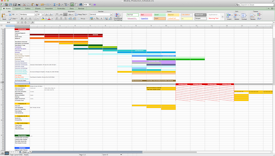This screenshot has height=156, width=275.
Task: Apply the Neutral cell style
Action: coord(173,15)
